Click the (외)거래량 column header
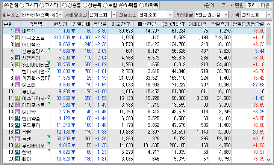274x165 pixels. (173, 24)
